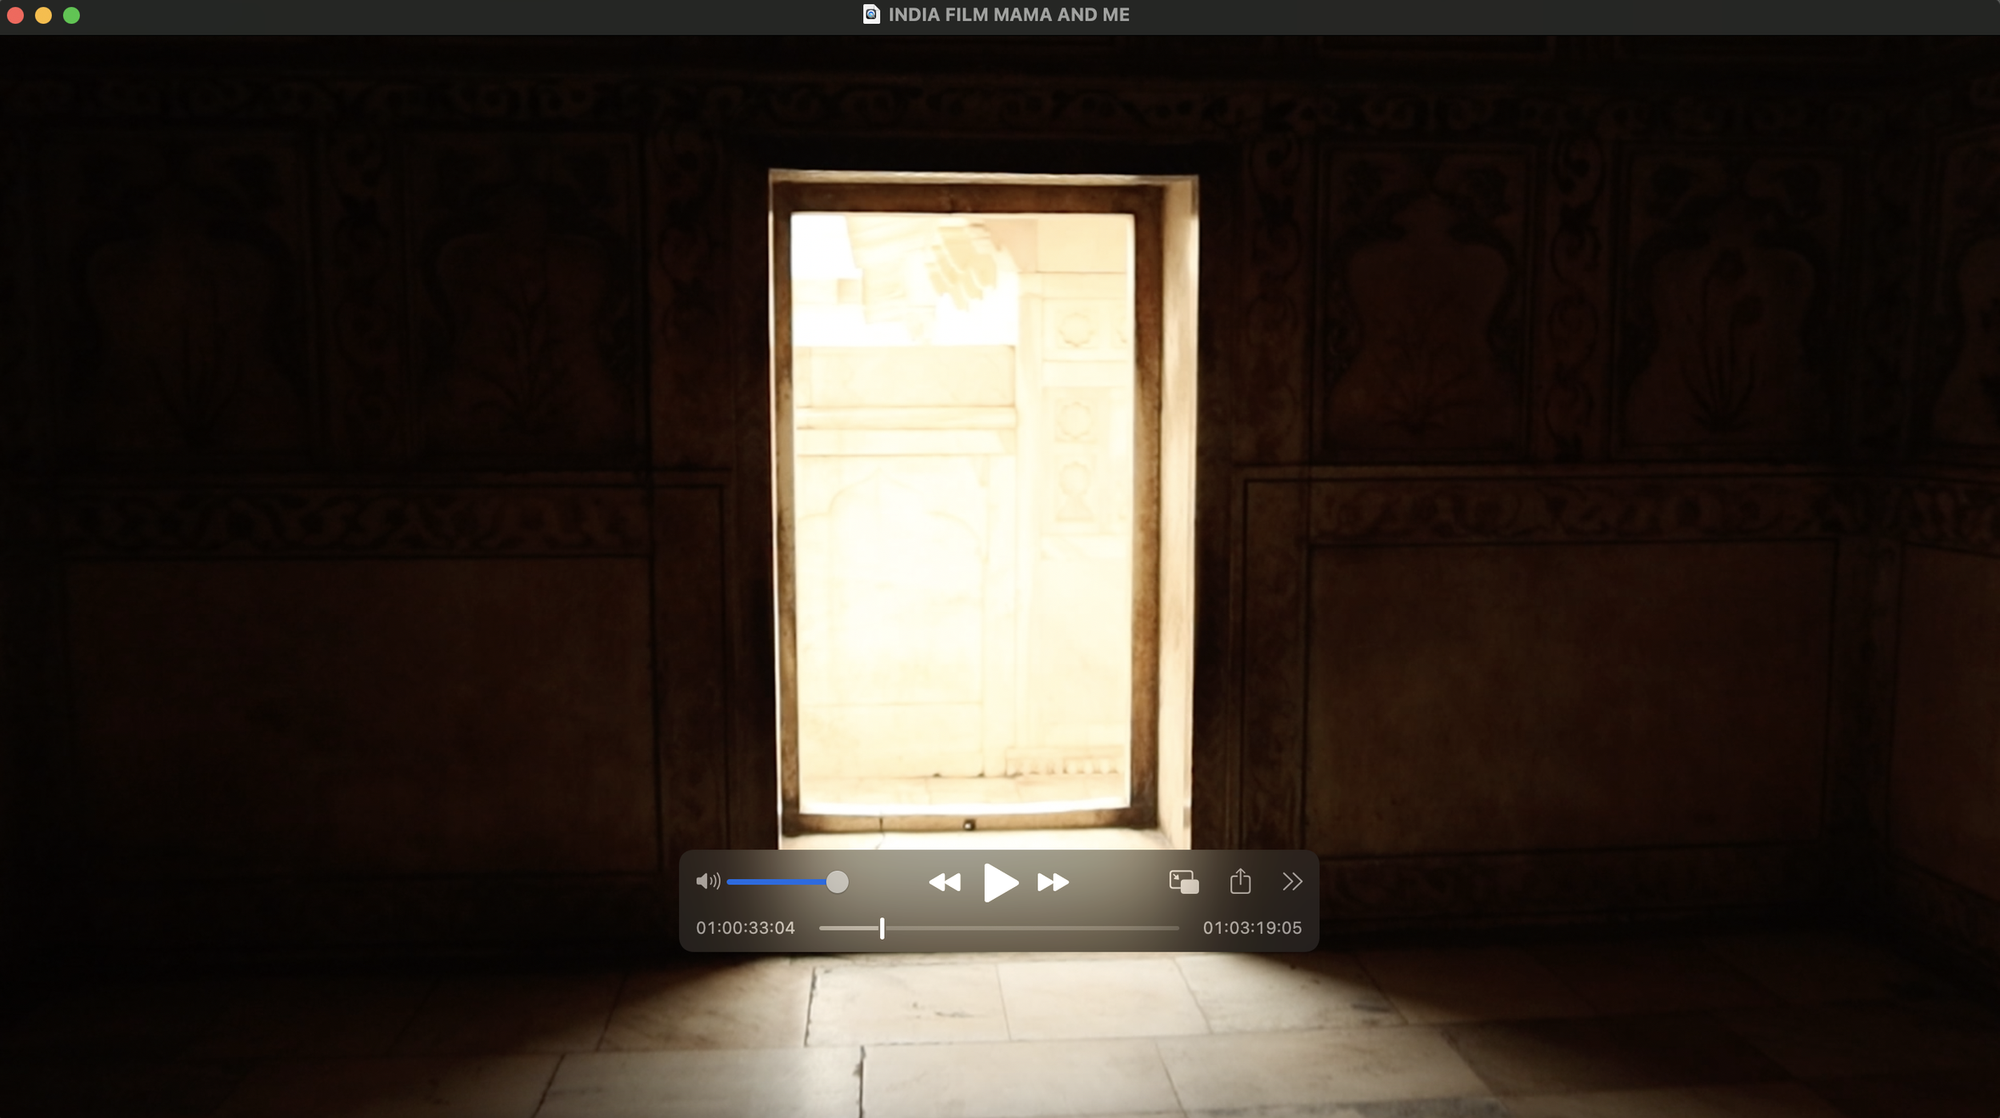2000x1118 pixels.
Task: Close the movie with red button
Action: pos(15,15)
